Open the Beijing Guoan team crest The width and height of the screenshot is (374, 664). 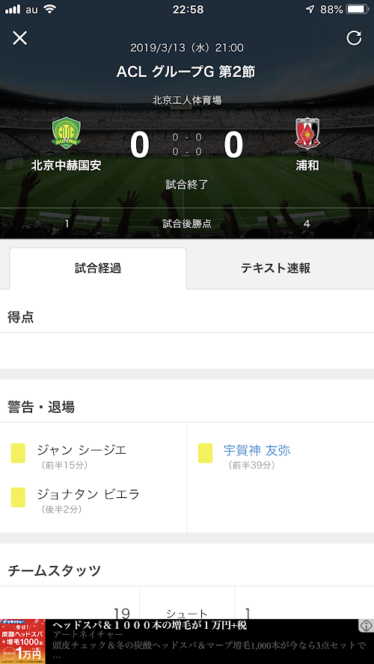(66, 134)
